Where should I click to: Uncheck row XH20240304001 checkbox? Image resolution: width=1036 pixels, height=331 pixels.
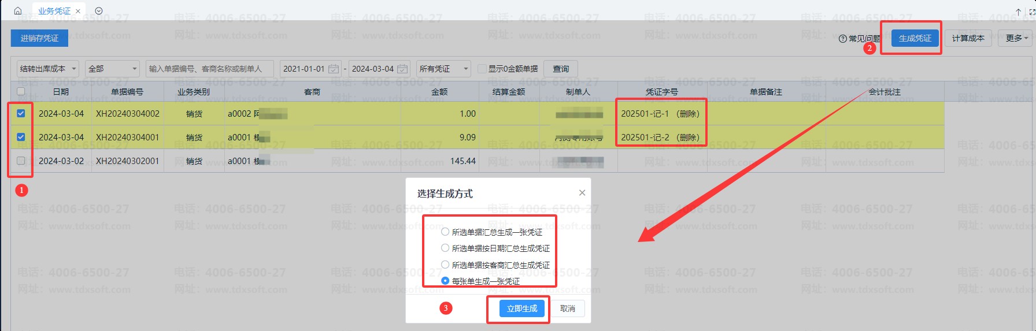pyautogui.click(x=21, y=137)
